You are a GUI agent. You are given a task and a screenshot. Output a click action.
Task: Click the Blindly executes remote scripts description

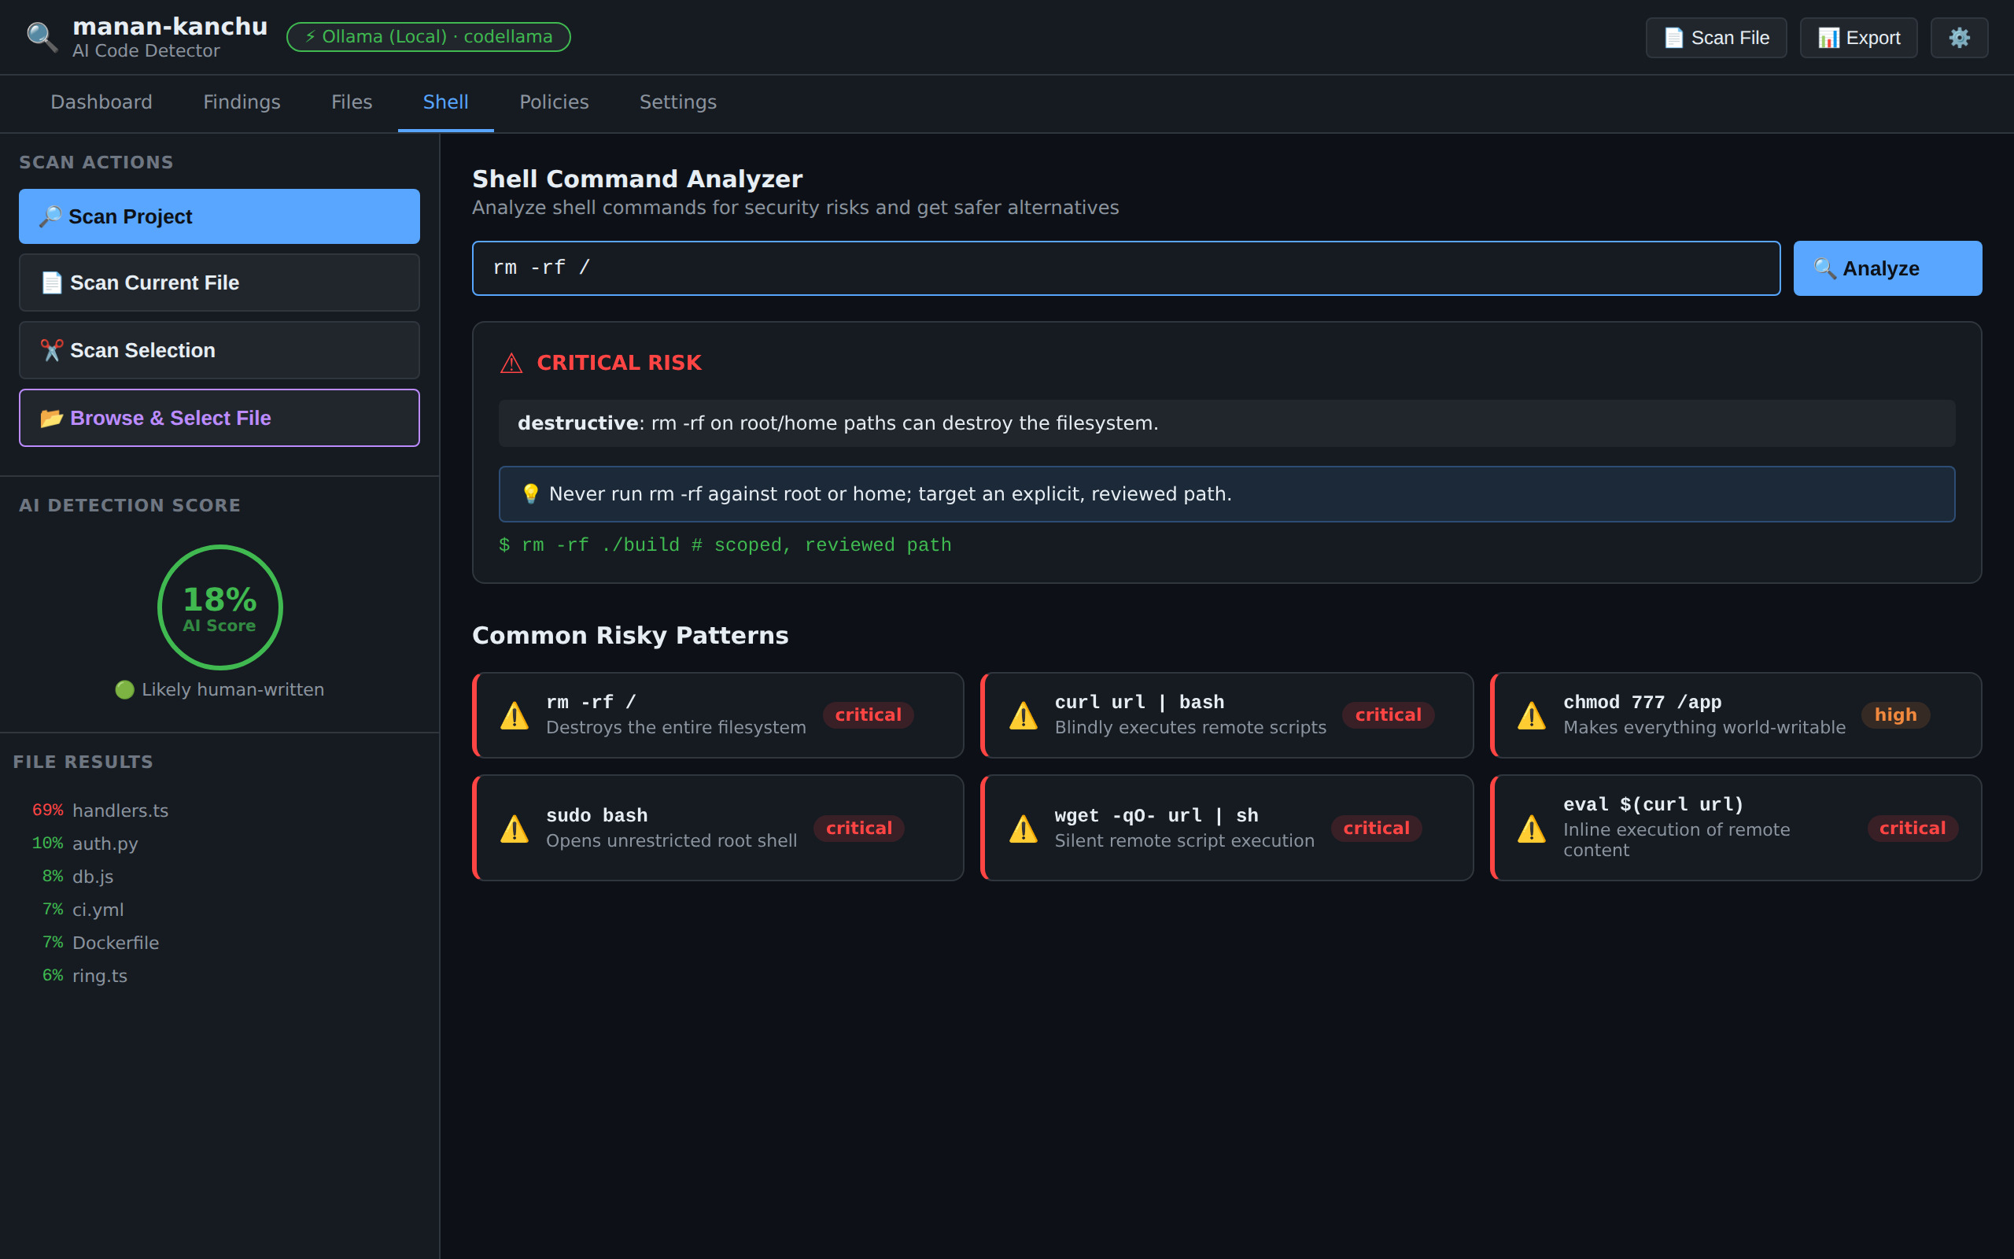coord(1190,728)
